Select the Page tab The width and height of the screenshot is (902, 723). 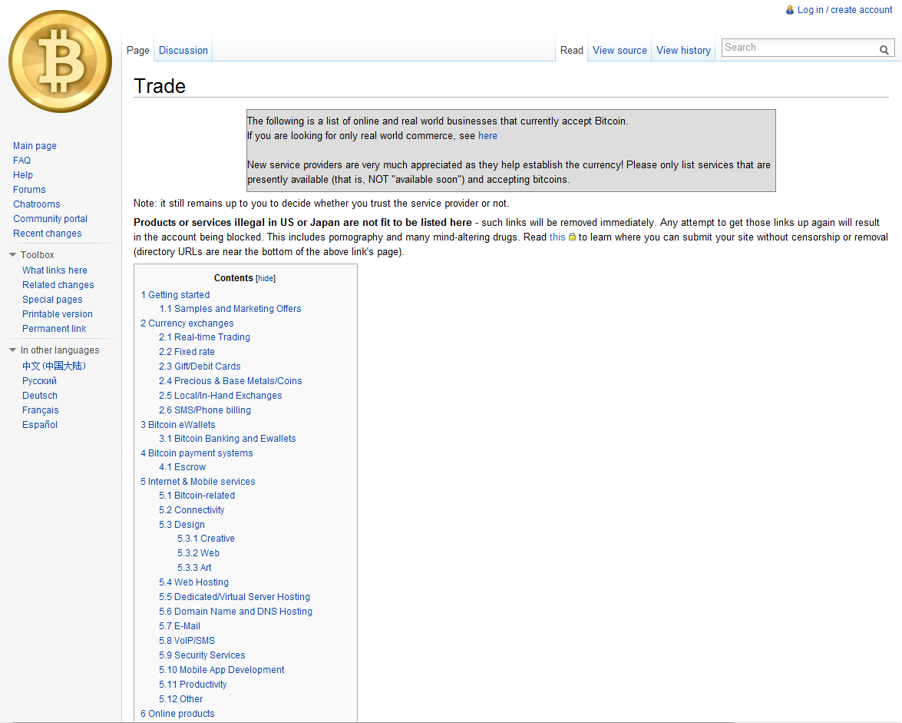tap(138, 50)
